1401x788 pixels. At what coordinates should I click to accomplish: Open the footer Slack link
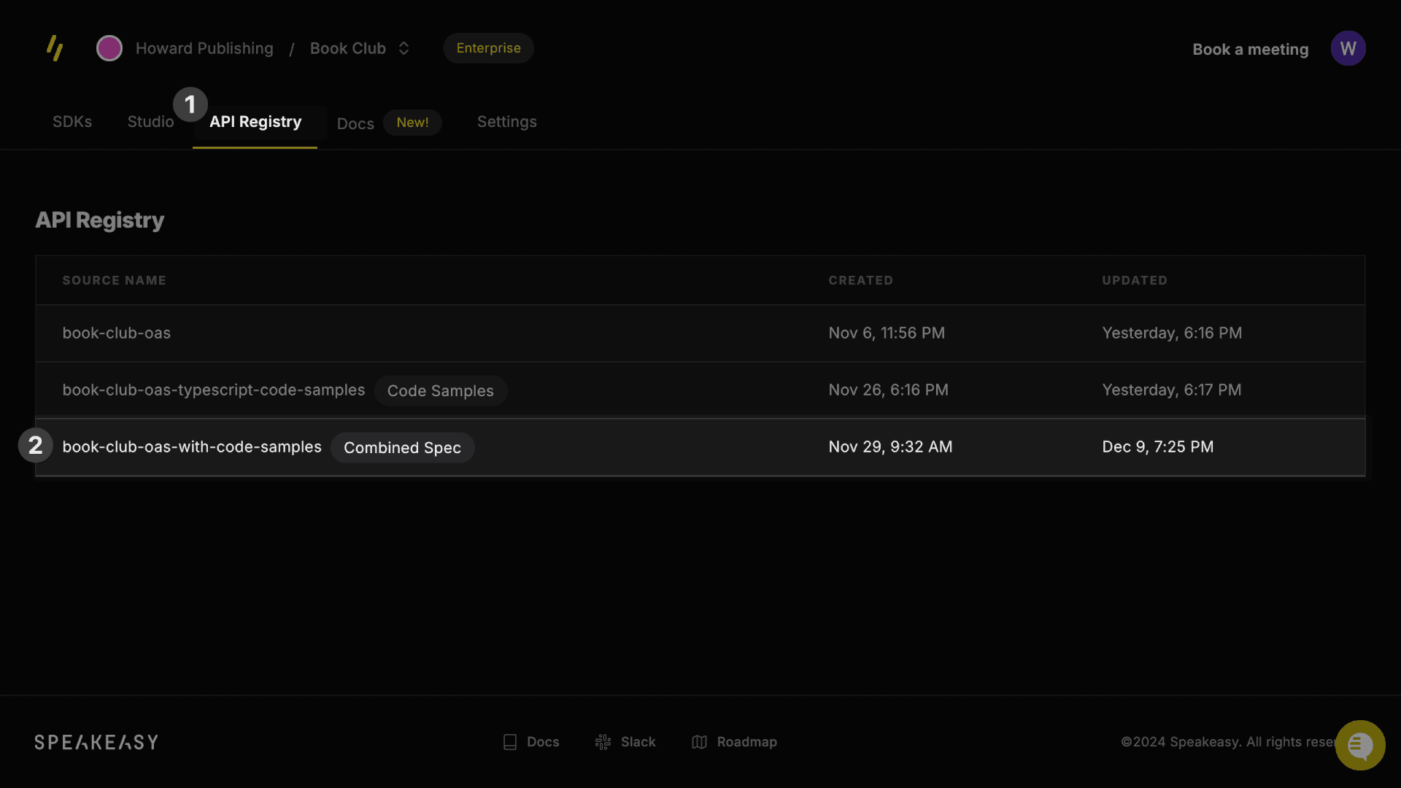click(x=638, y=742)
